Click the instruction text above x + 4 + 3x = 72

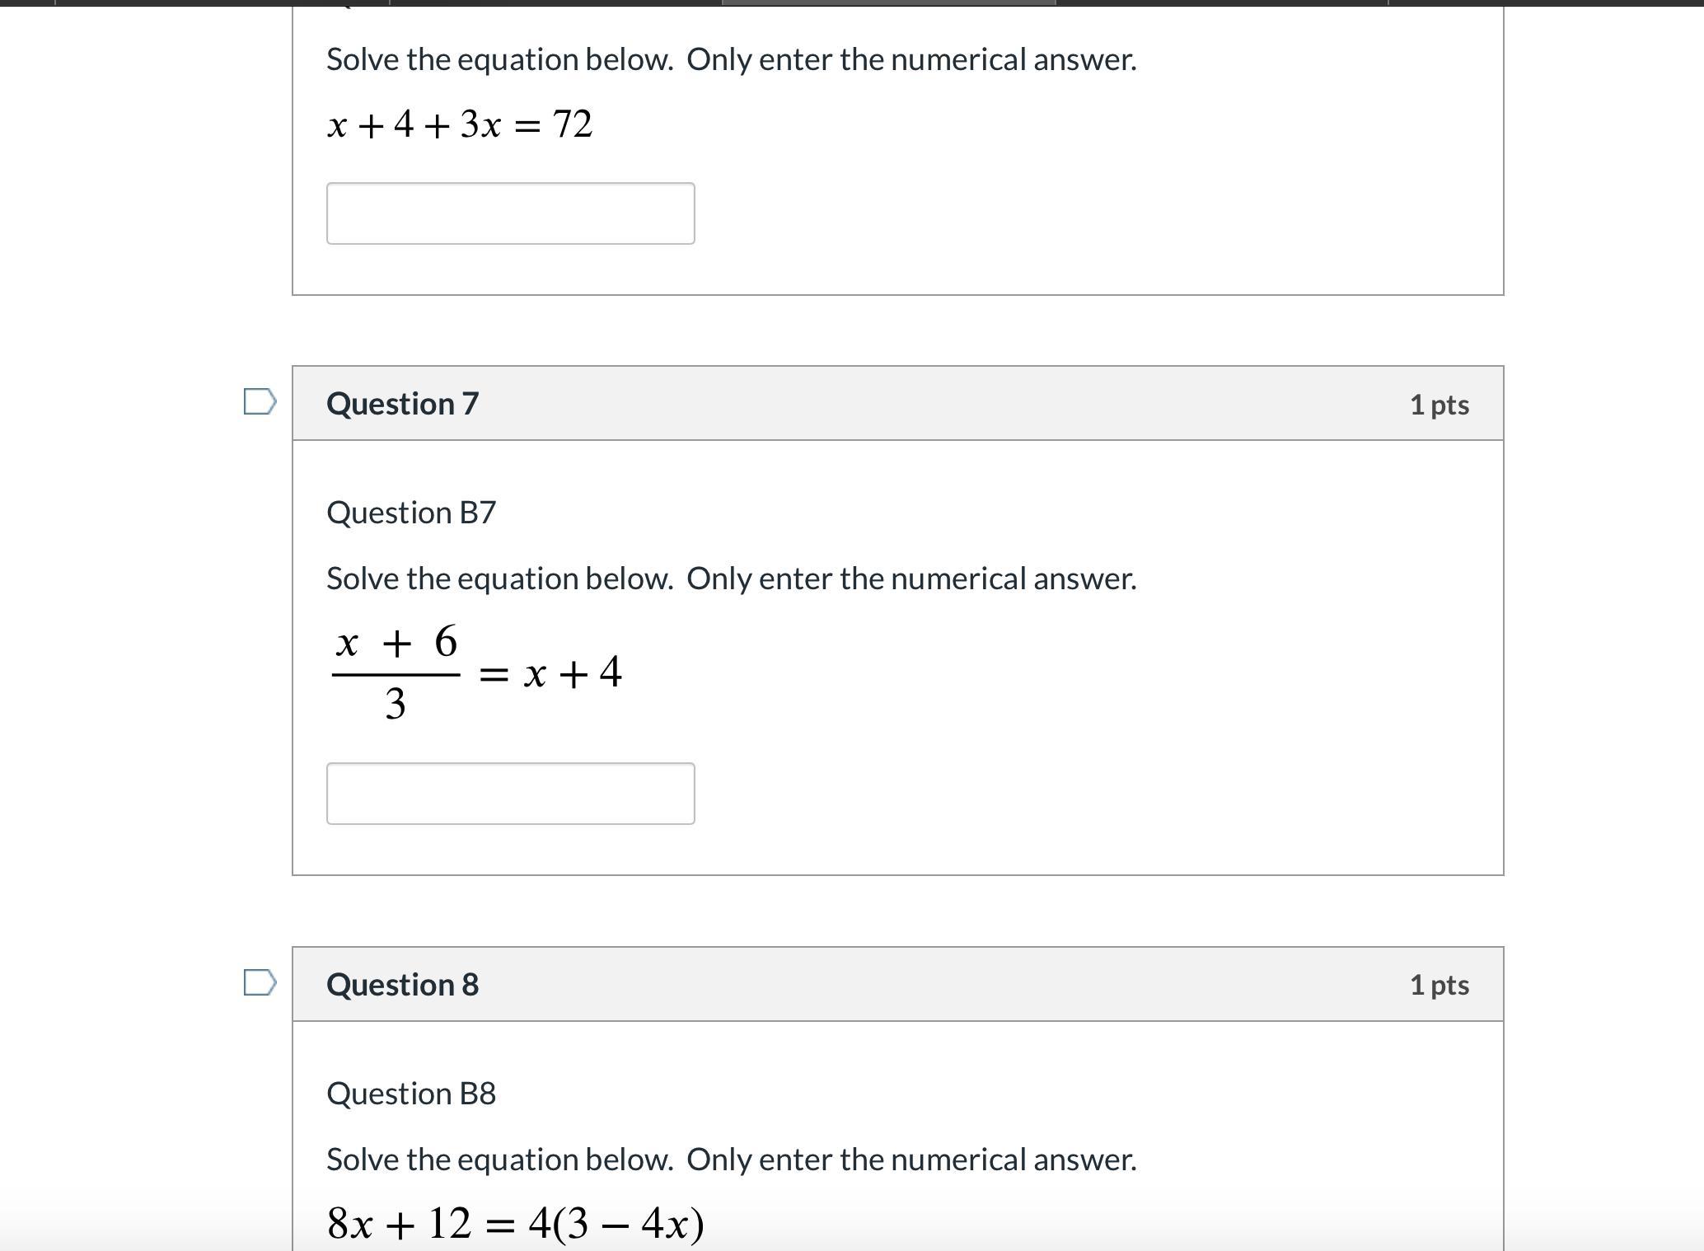pyautogui.click(x=731, y=59)
